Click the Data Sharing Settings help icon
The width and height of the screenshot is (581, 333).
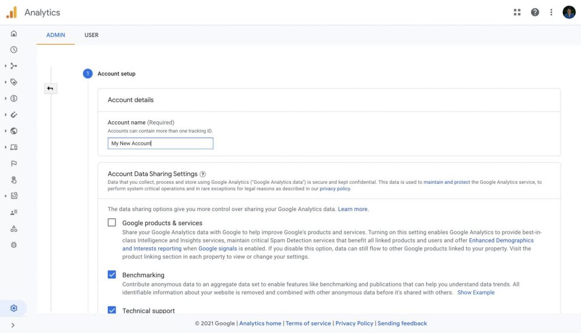(203, 174)
